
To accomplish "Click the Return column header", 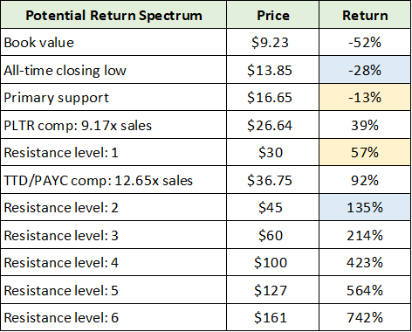I will [x=365, y=15].
